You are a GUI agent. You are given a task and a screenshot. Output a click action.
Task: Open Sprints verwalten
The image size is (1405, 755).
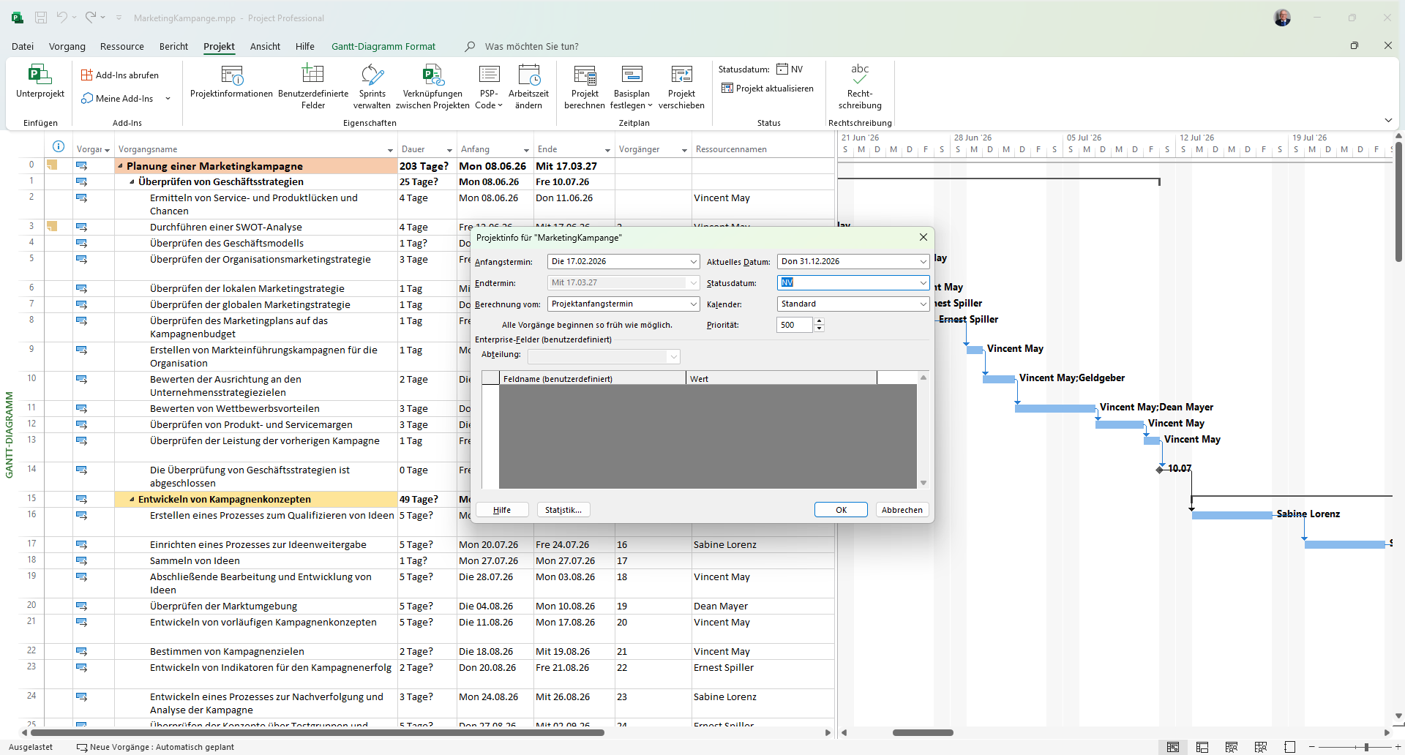pyautogui.click(x=372, y=87)
